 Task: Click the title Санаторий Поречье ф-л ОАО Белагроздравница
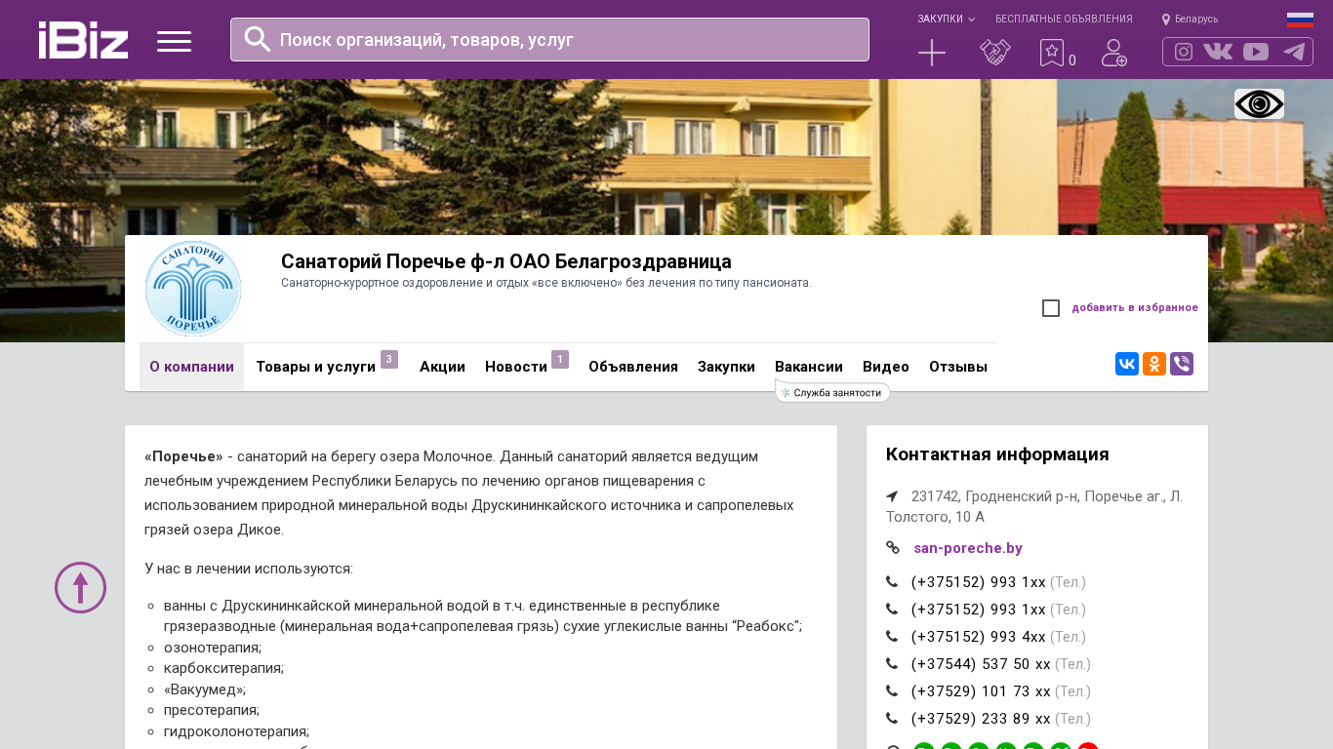506,261
